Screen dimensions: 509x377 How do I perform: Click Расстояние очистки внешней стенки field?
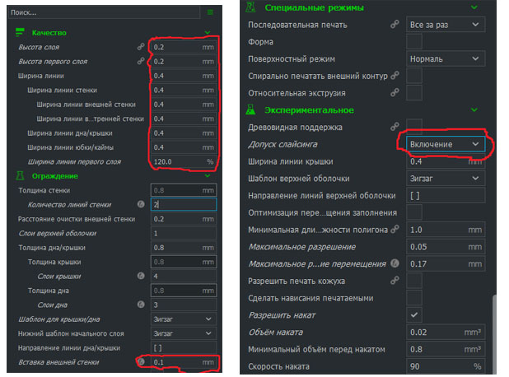coord(184,219)
